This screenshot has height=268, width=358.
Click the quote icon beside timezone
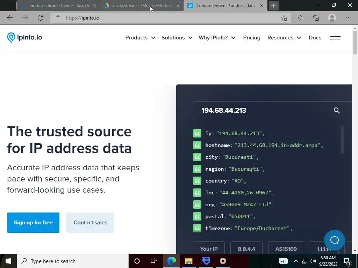(x=197, y=228)
